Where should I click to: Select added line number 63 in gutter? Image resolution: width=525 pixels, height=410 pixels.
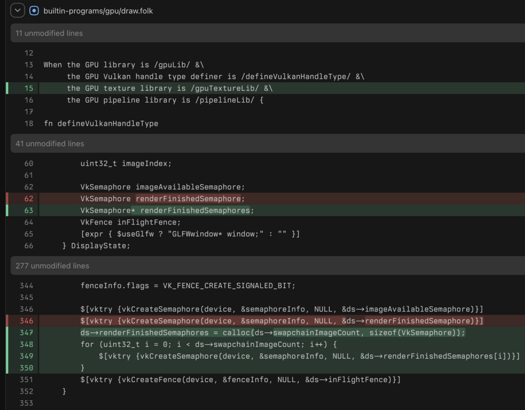[x=29, y=210]
